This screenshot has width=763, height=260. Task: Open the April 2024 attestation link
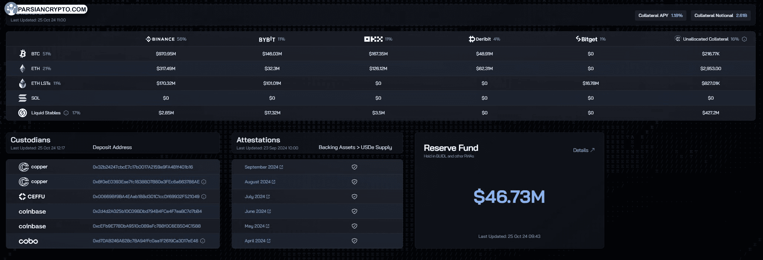point(258,241)
